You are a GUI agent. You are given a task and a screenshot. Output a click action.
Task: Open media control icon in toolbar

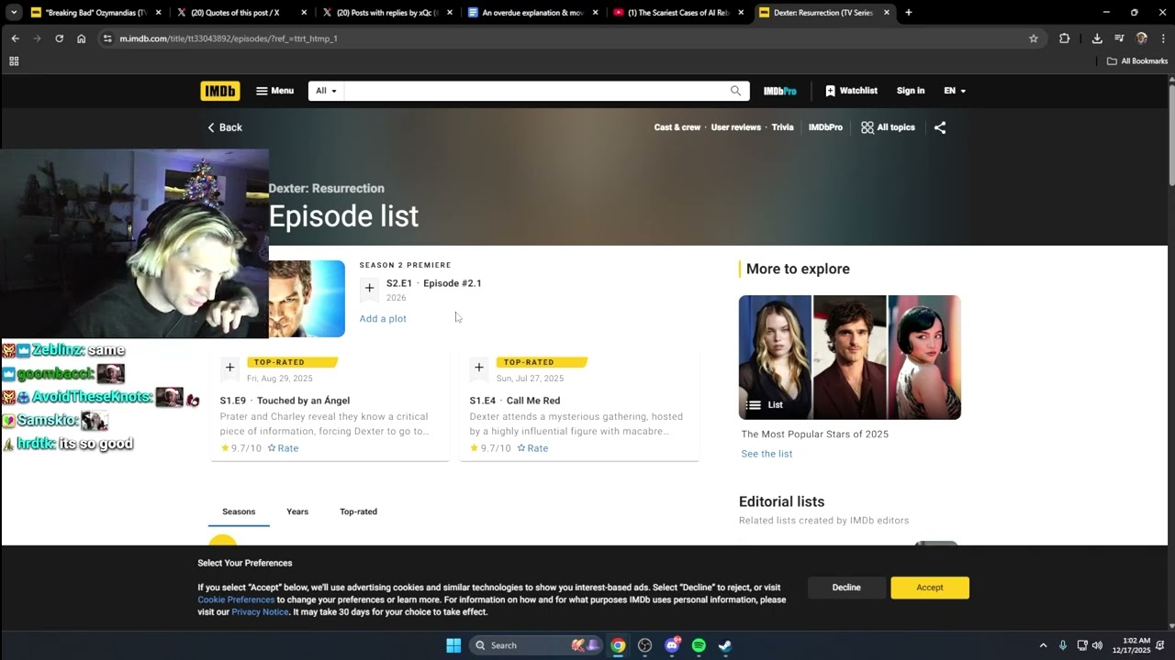click(x=1119, y=38)
